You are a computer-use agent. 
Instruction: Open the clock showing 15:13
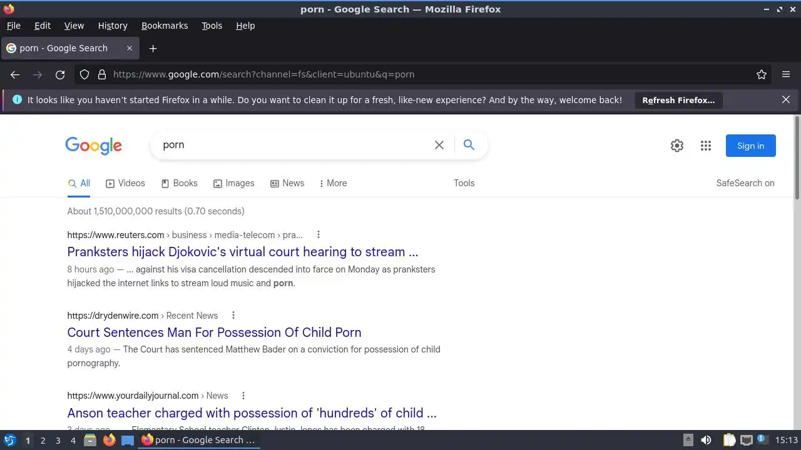coord(786,440)
